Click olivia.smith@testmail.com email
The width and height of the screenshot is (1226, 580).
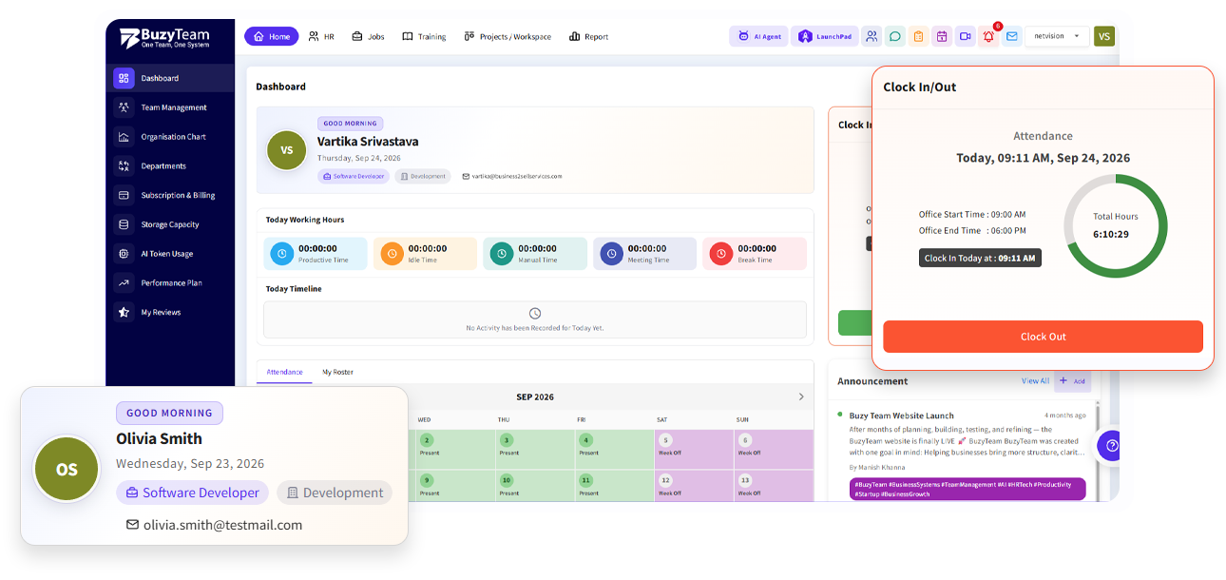tap(215, 525)
